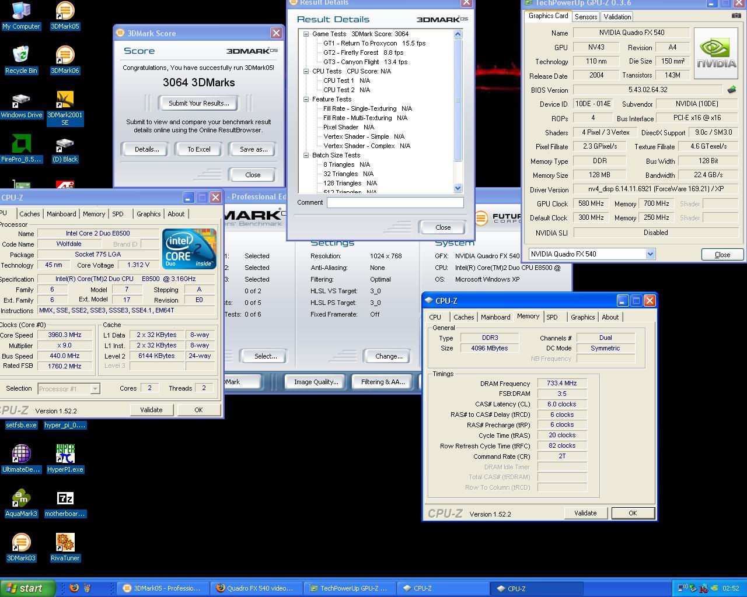Click second quick launch icon
The height and width of the screenshot is (597, 747).
88,588
